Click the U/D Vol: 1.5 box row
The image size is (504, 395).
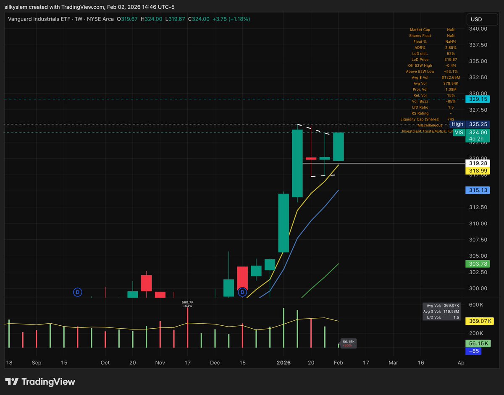(x=443, y=317)
